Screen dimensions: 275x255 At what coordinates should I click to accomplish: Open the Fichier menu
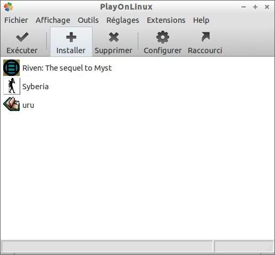point(16,20)
